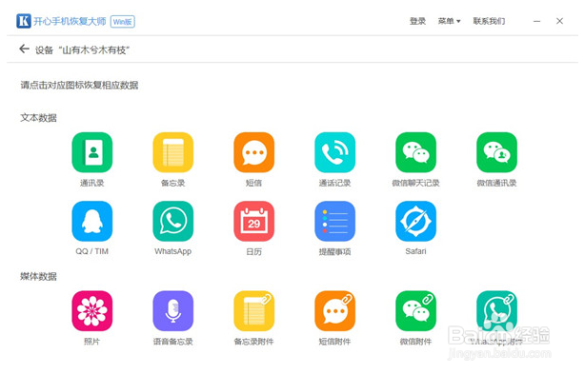
Task: Open the 照片 photos icon
Action: pos(91,311)
